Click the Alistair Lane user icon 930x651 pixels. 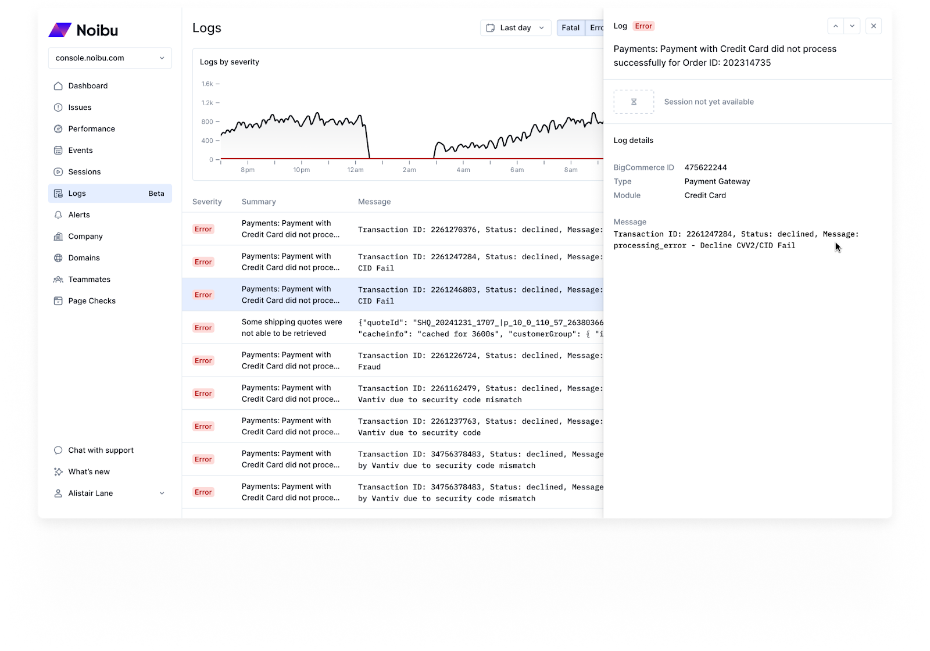click(x=58, y=493)
